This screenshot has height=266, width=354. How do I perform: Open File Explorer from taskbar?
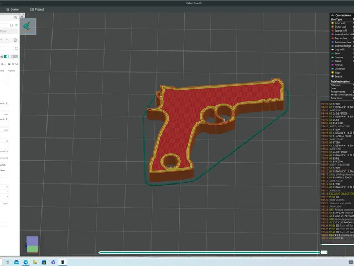pos(35,262)
